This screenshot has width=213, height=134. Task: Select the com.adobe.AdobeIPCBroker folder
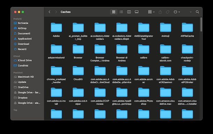pyautogui.click(x=187, y=71)
